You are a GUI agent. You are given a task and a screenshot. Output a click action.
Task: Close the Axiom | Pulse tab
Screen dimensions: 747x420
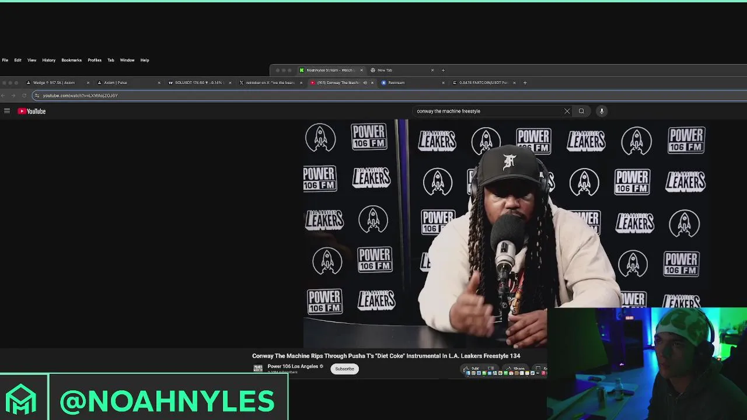click(x=159, y=82)
